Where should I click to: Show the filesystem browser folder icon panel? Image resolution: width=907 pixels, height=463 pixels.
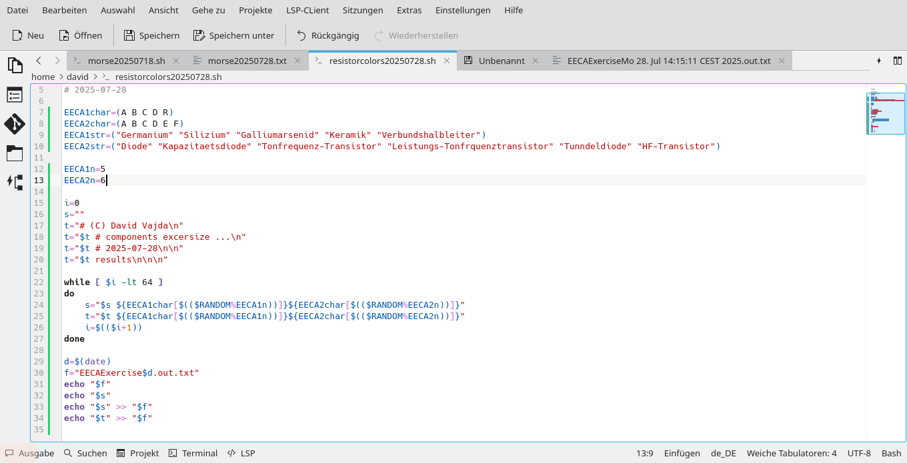click(x=15, y=154)
